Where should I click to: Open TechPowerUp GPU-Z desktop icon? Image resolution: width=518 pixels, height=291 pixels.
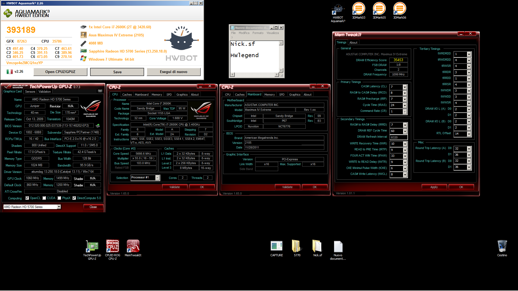pos(92,250)
